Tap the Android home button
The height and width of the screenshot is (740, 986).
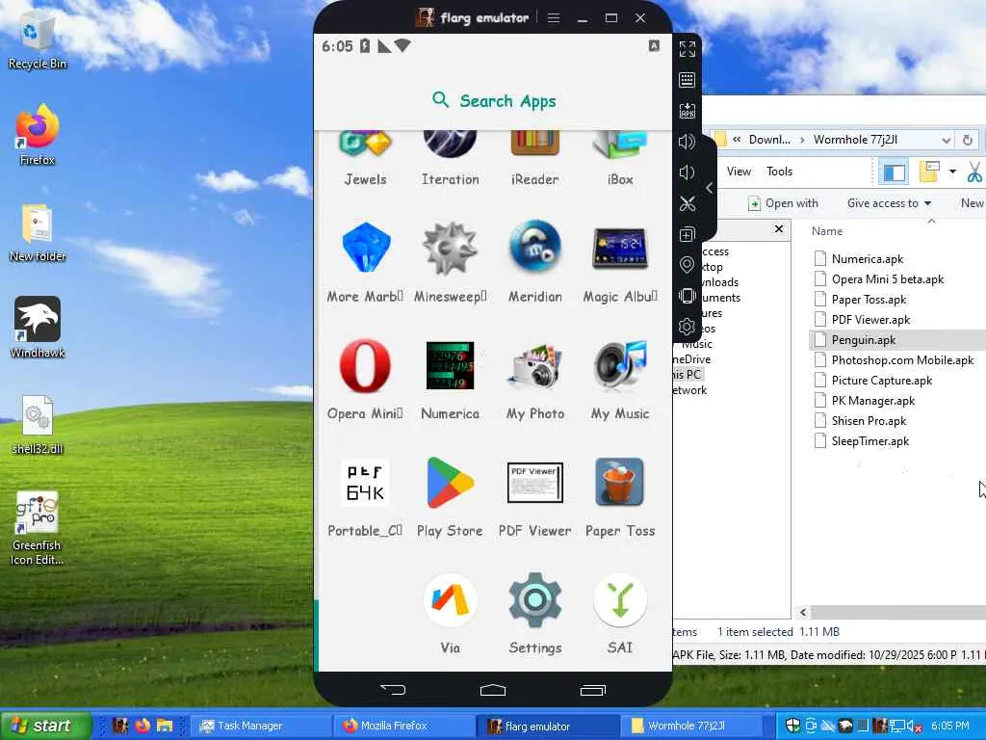(493, 690)
